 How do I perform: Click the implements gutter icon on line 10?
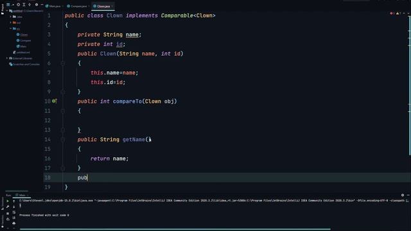(54, 101)
